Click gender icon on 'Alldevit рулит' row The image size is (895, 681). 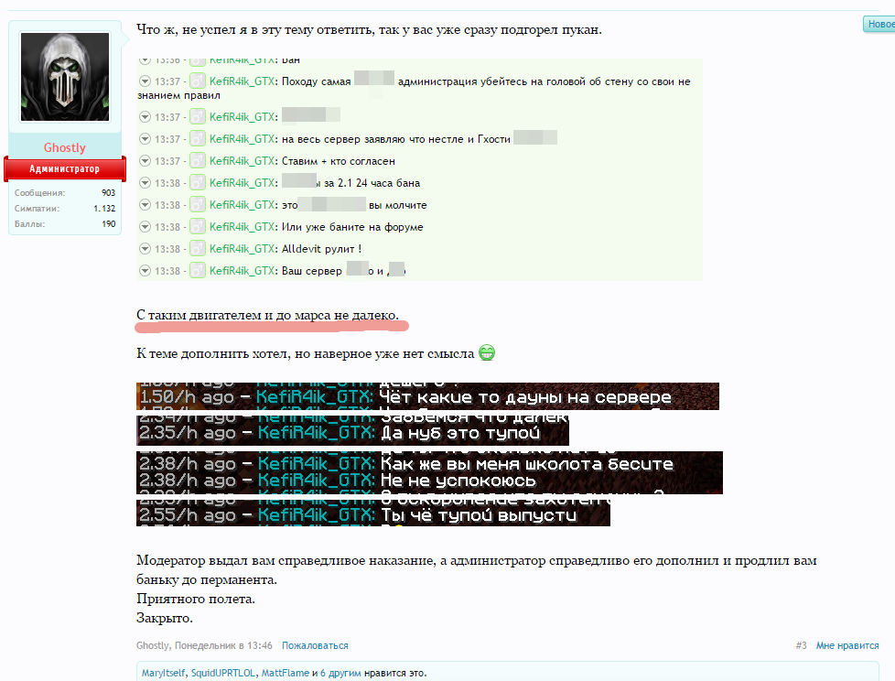click(198, 249)
